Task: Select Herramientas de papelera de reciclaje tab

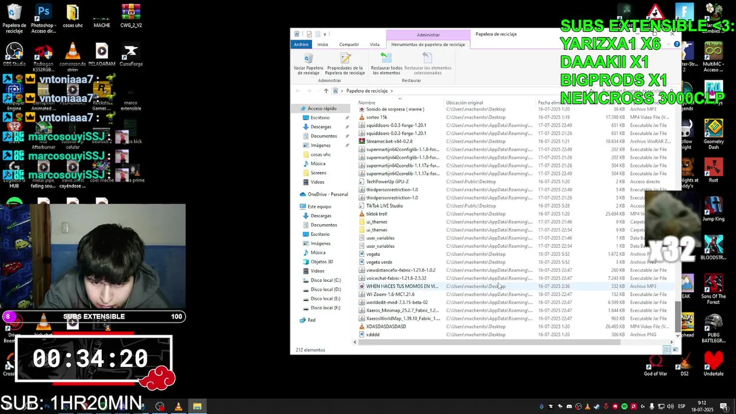Action: click(428, 44)
